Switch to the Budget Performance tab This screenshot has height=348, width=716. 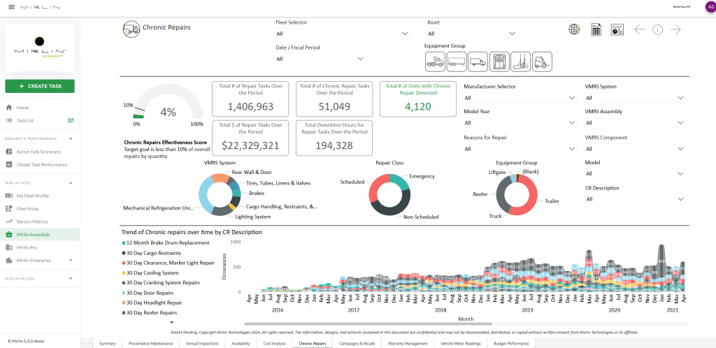click(x=511, y=343)
